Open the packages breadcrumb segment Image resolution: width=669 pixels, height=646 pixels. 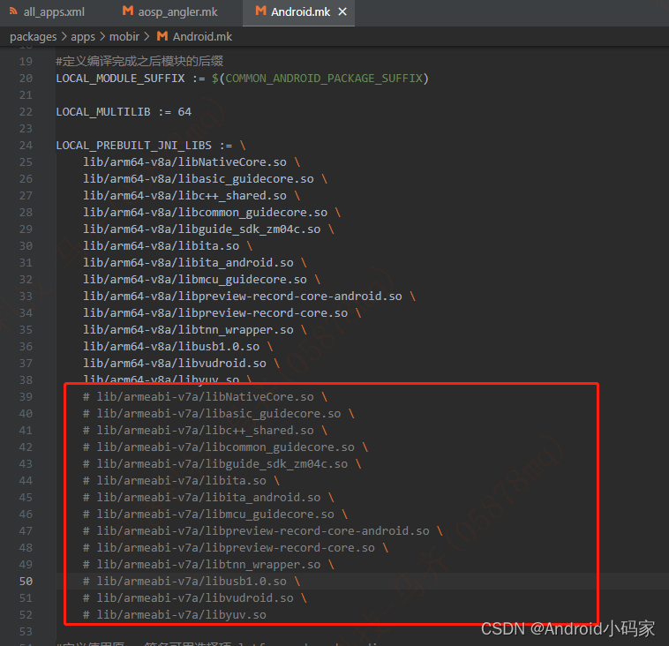click(34, 37)
